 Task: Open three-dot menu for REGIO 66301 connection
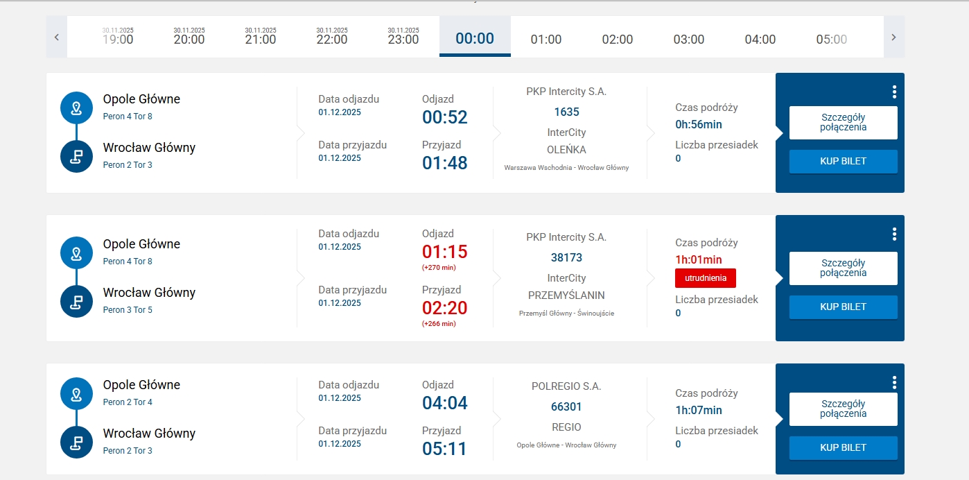pyautogui.click(x=894, y=382)
